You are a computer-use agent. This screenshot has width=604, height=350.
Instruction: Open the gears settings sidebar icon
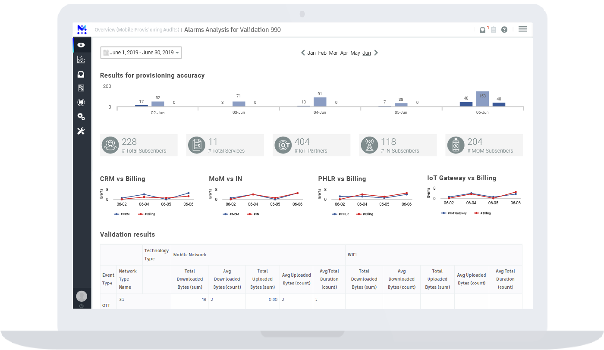(81, 117)
